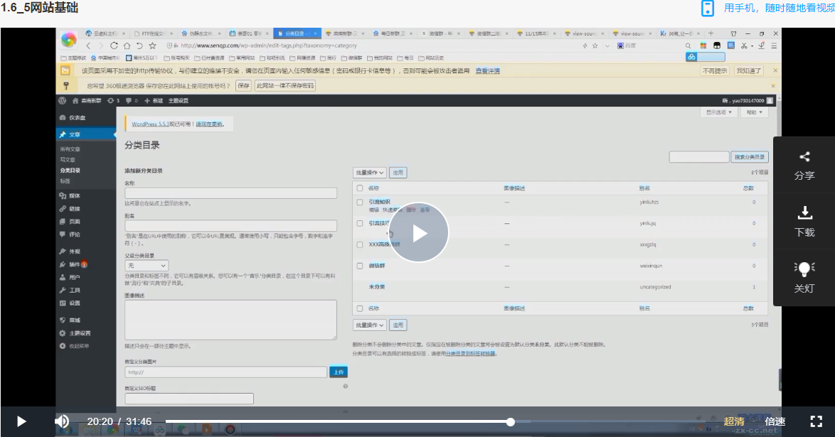Click the 我知道了 button

tap(749, 71)
